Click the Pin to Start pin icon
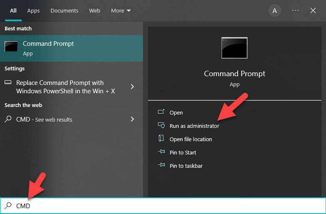 pyautogui.click(x=161, y=152)
